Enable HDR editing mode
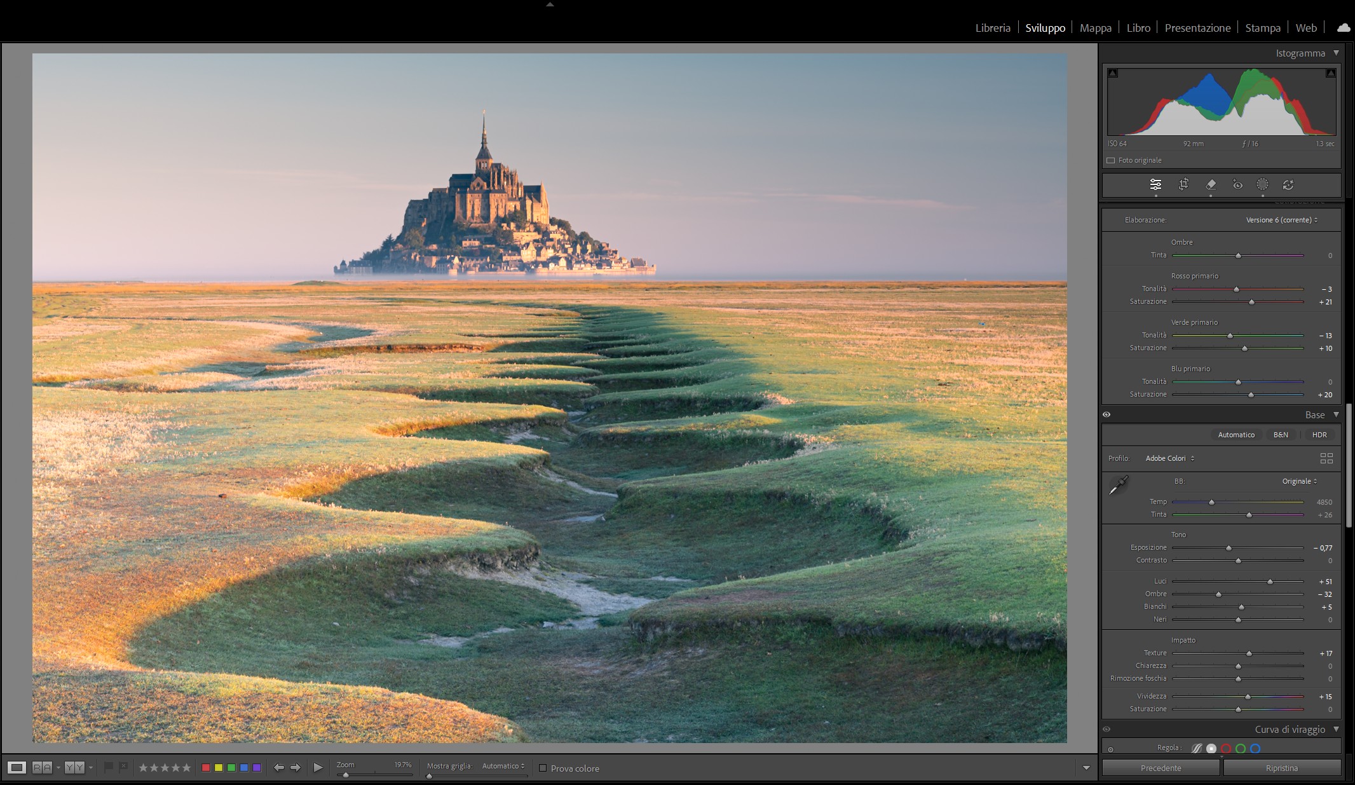Screen dimensions: 1355x785 [x=1319, y=435]
